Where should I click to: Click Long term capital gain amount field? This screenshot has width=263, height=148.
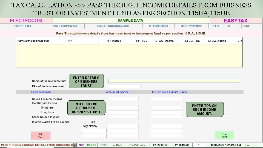tap(123, 112)
